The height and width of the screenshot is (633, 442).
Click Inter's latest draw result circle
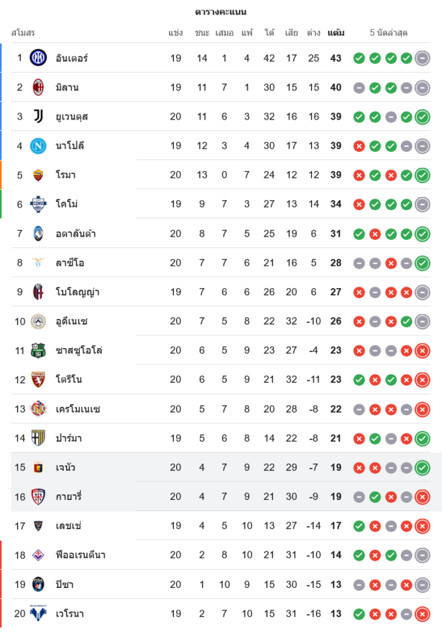(x=422, y=58)
